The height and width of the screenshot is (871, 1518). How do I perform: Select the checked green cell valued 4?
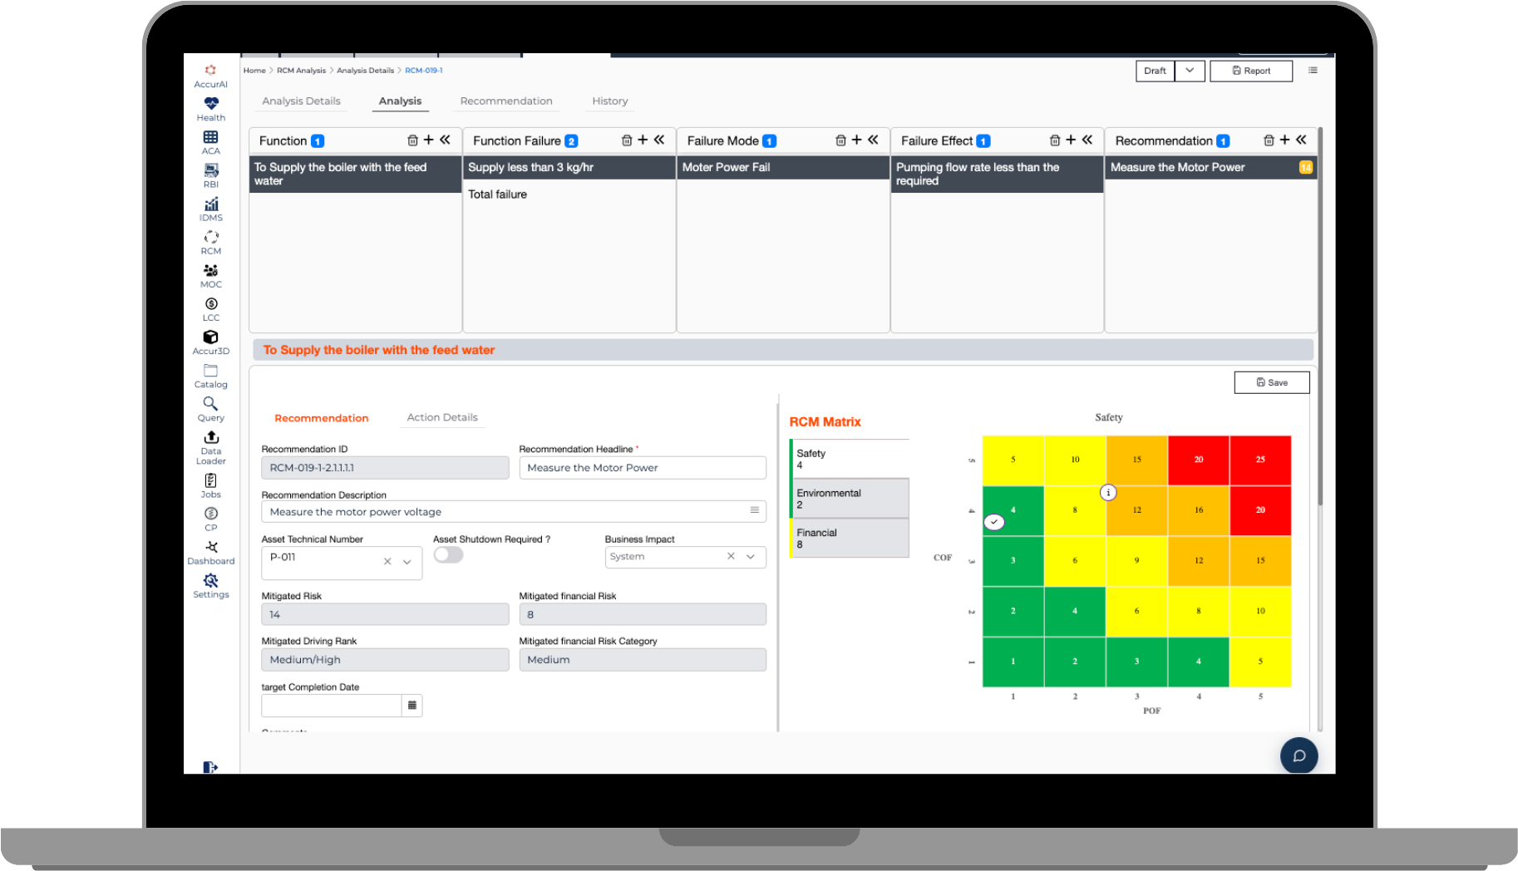pos(1013,510)
